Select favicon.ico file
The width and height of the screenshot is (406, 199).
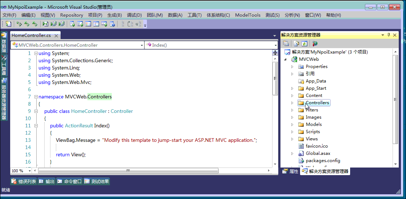tap(313, 146)
